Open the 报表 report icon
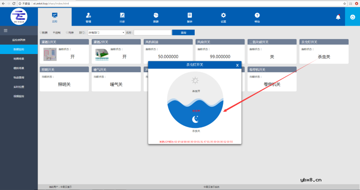 [190, 15]
